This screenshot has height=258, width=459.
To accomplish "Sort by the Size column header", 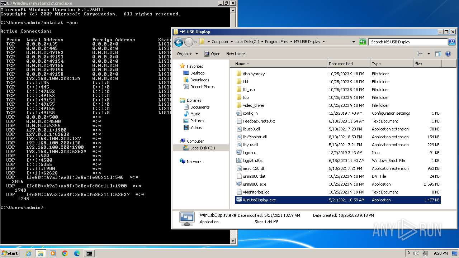I will coord(427,64).
